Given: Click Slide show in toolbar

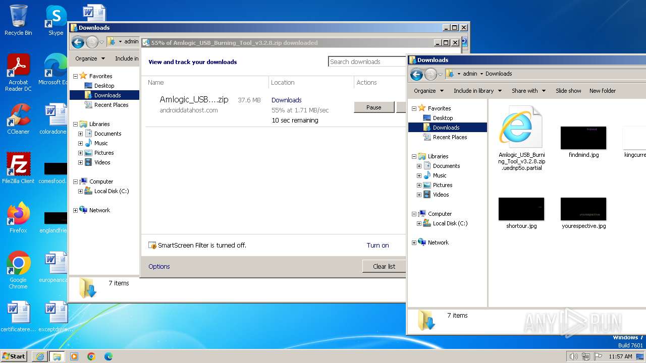Looking at the screenshot, I should (568, 91).
